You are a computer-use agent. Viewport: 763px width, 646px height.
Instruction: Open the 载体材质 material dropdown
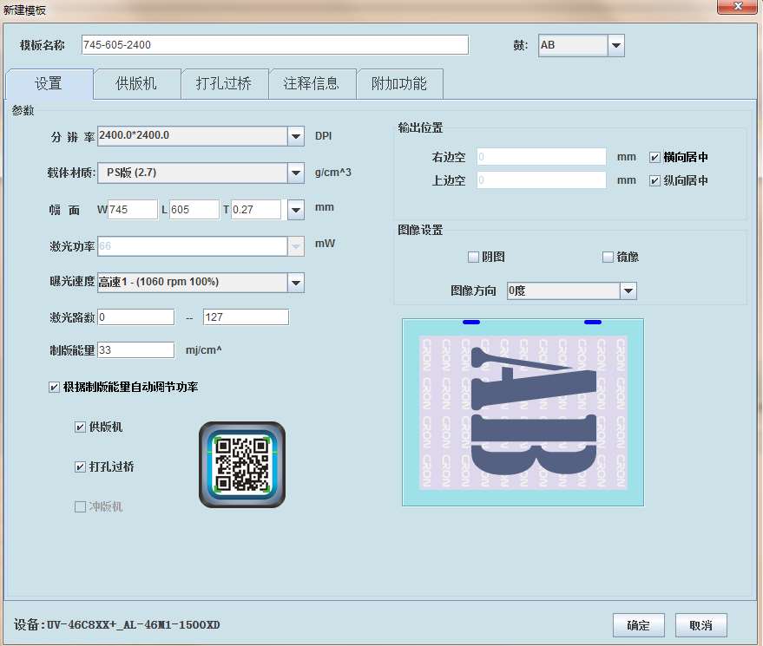296,173
